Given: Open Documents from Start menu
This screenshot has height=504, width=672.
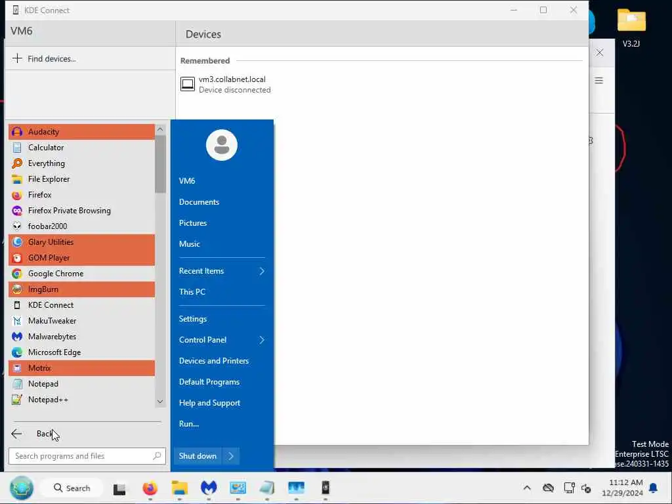Looking at the screenshot, I should click(x=199, y=202).
